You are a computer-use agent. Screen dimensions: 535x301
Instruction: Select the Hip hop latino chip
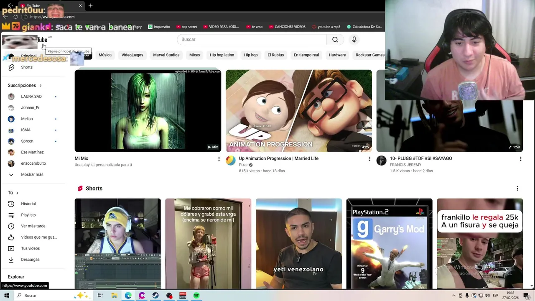point(222,55)
